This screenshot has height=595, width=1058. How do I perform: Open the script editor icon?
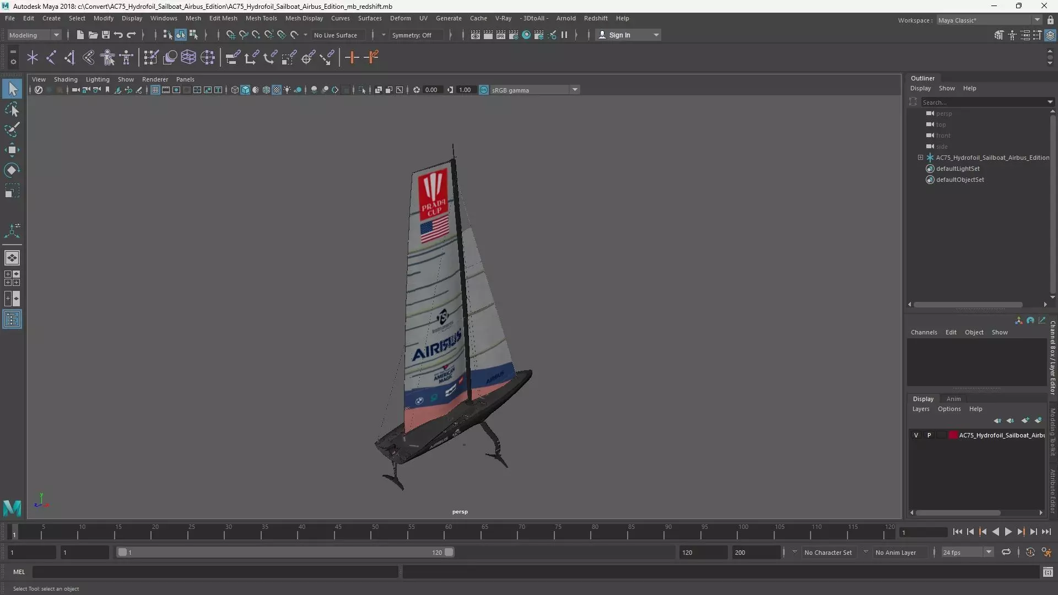tap(1048, 572)
